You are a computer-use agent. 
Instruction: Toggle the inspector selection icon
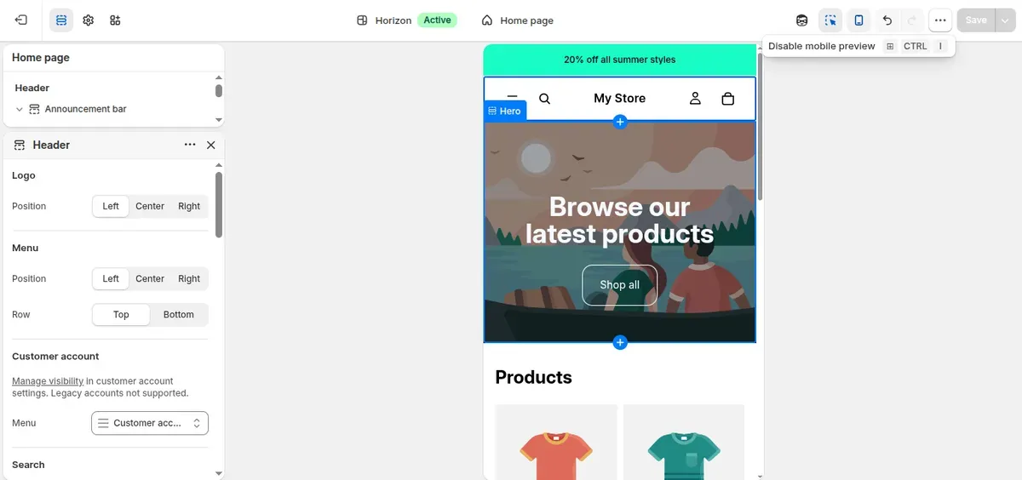(830, 20)
